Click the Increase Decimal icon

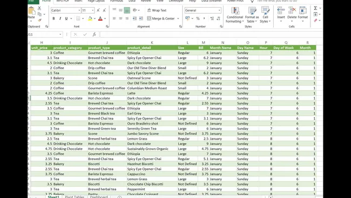pyautogui.click(x=212, y=18)
